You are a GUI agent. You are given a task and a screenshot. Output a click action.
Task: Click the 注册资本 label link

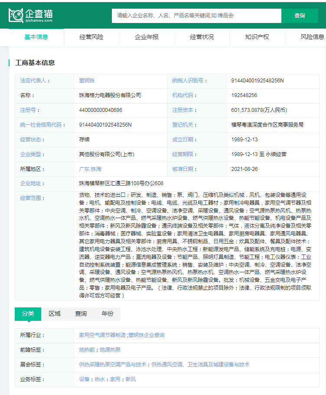tap(183, 110)
